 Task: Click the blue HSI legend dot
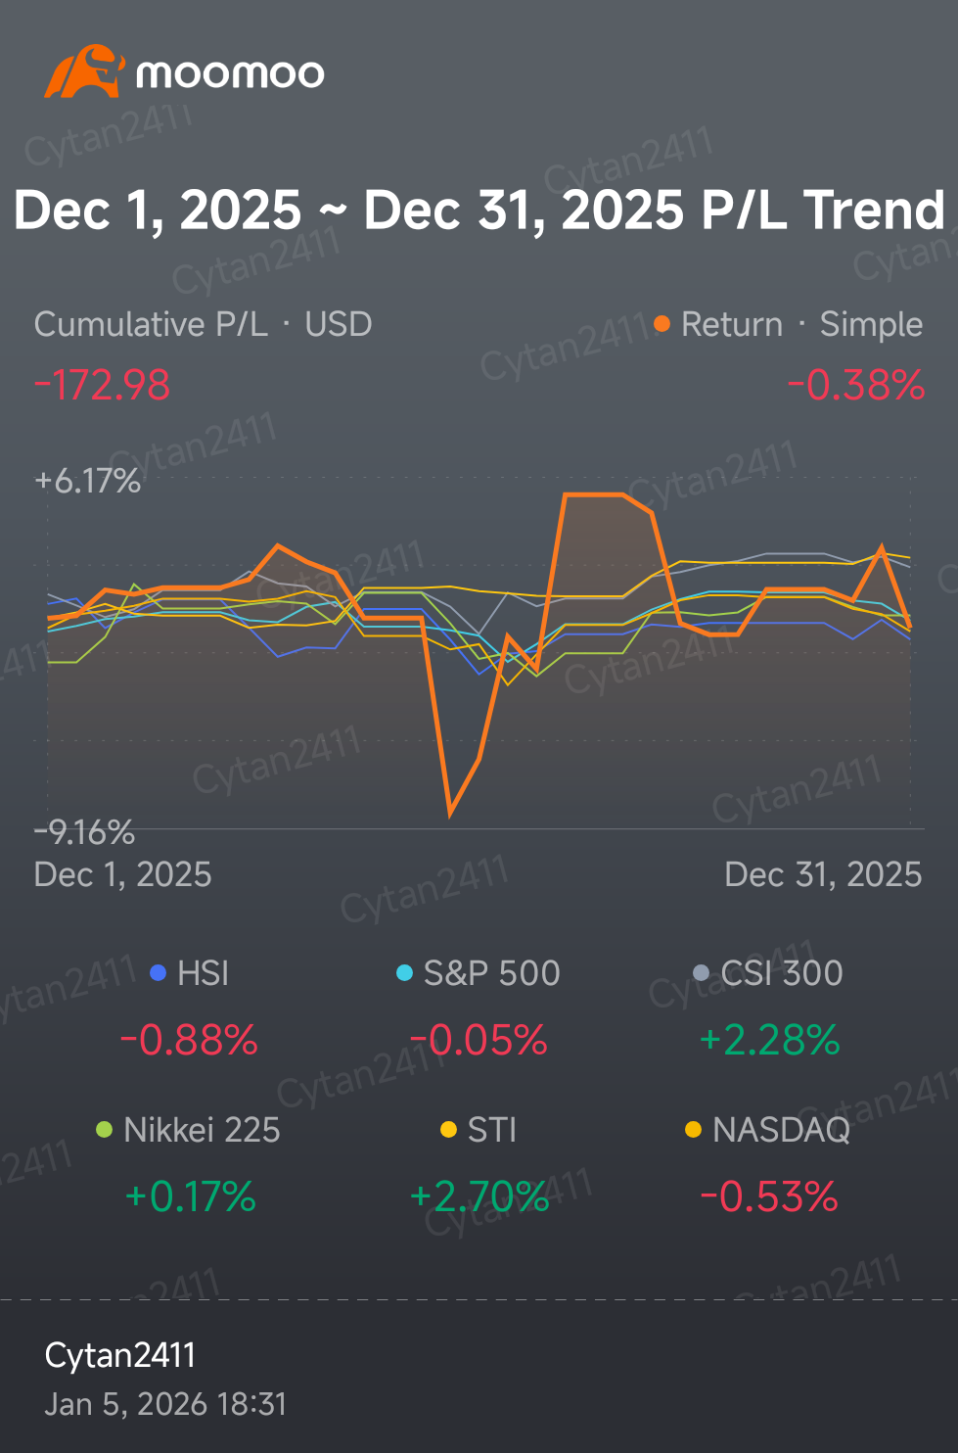click(159, 972)
